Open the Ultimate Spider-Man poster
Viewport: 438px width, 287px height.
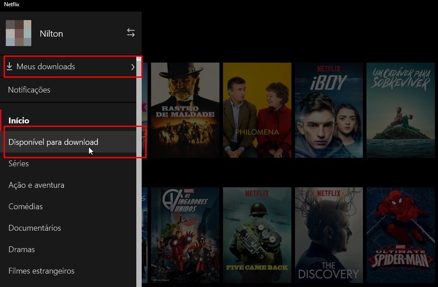click(x=400, y=235)
